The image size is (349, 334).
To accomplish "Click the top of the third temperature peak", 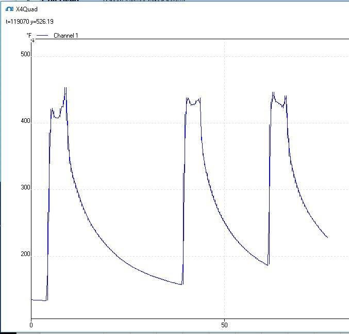I will point(273,93).
